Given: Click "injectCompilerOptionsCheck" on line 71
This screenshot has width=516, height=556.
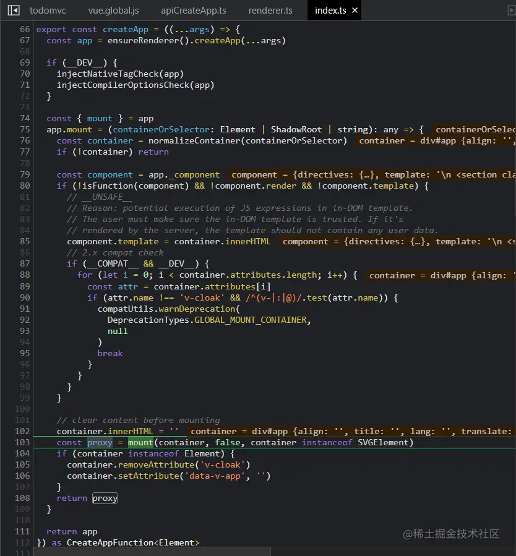Looking at the screenshot, I should (x=123, y=85).
